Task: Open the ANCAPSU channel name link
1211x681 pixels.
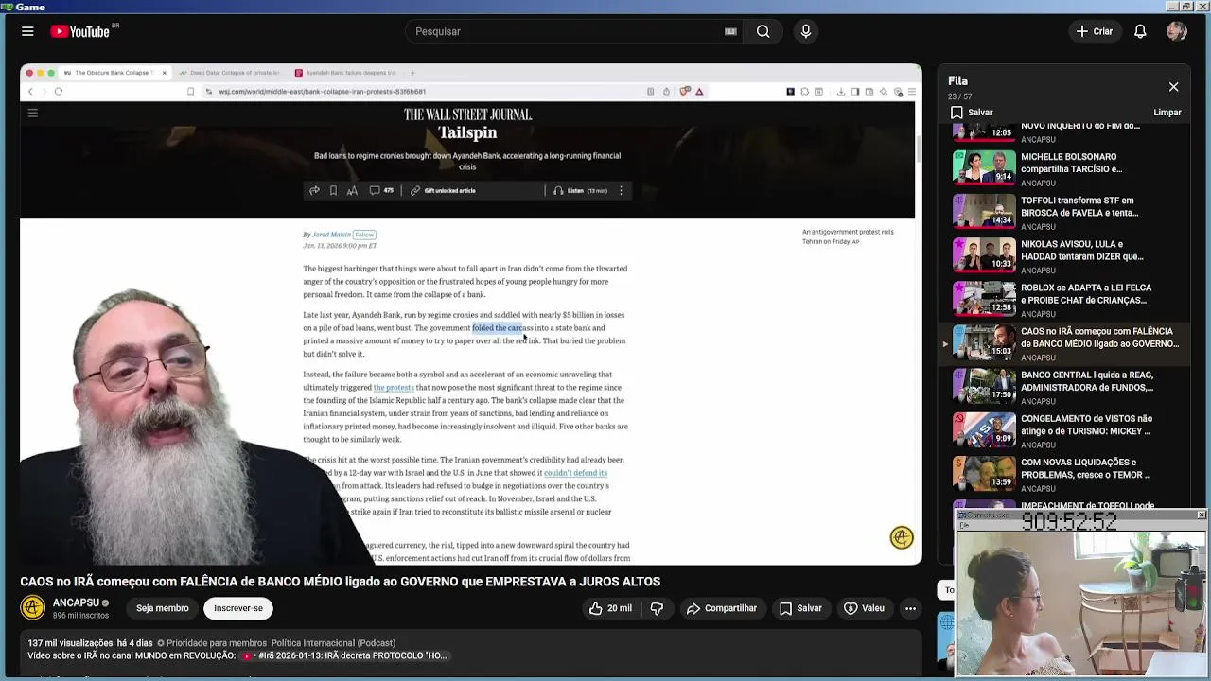Action: [x=76, y=602]
